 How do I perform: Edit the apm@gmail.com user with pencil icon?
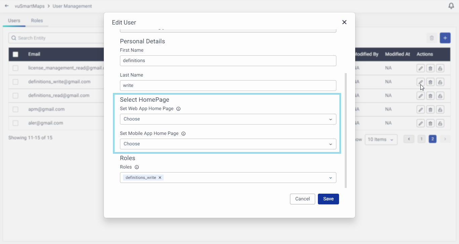pyautogui.click(x=420, y=109)
